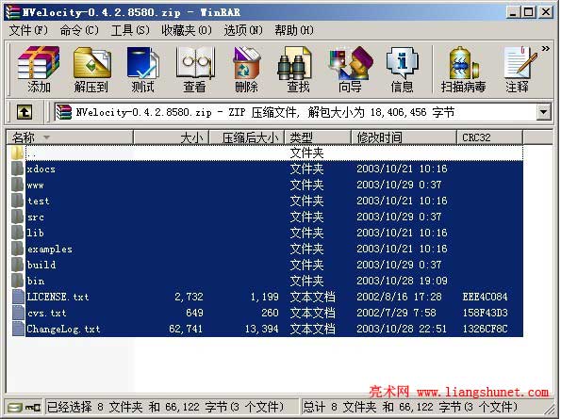This screenshot has height=419, width=561.
Task: Click the 扫描病毒 (Virus scan) icon
Action: 463,69
